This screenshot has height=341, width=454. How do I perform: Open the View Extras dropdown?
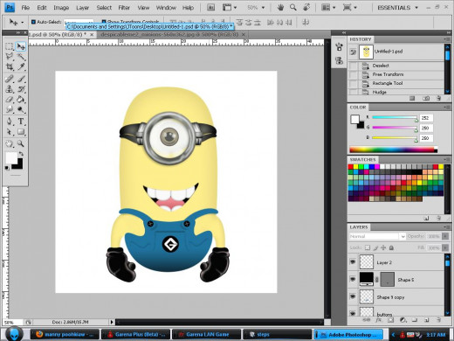coord(230,8)
